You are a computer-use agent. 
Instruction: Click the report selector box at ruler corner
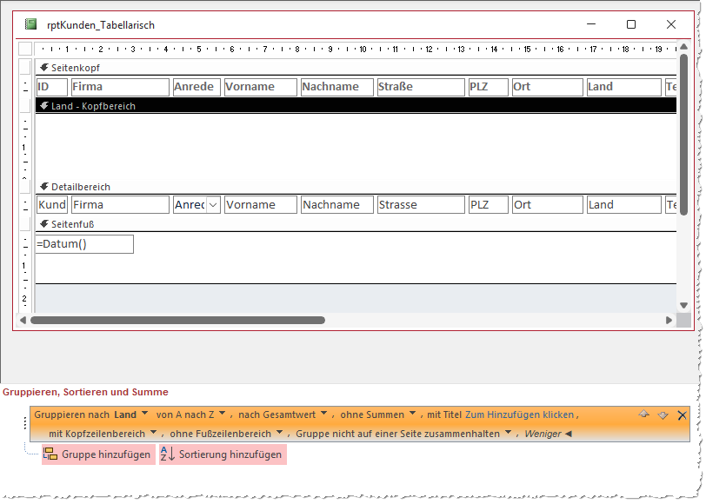25,50
